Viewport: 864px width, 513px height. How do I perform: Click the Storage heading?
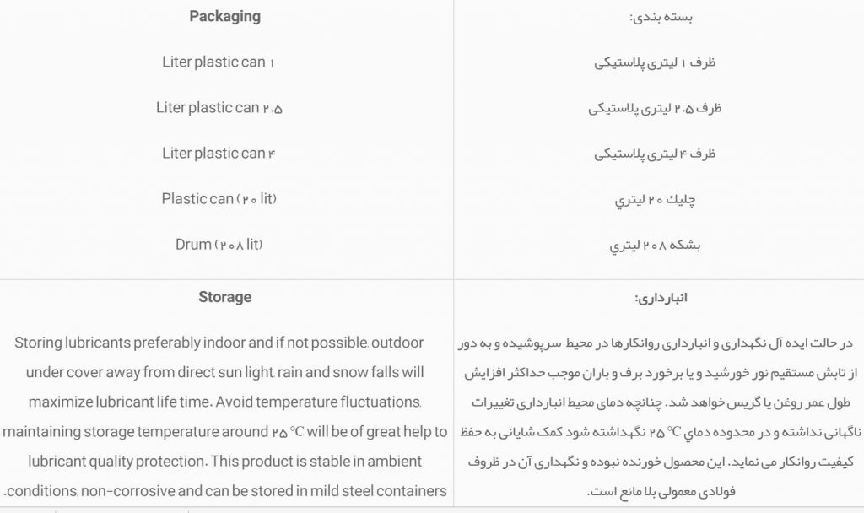[x=224, y=297]
